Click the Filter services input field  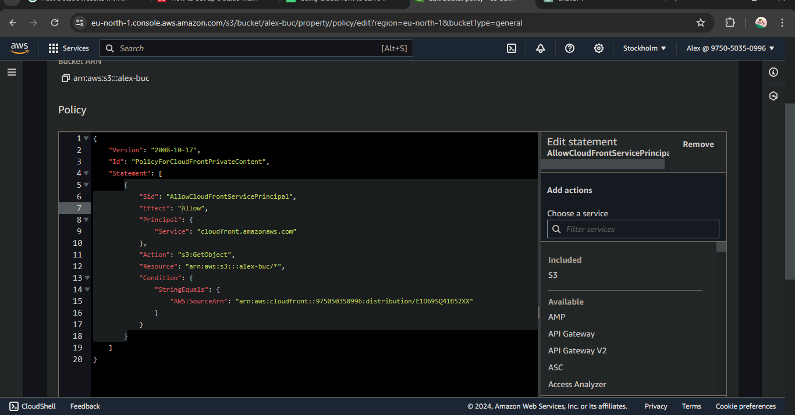tap(633, 229)
